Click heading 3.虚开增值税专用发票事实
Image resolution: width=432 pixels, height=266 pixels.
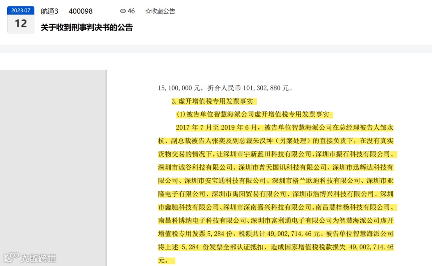point(212,101)
